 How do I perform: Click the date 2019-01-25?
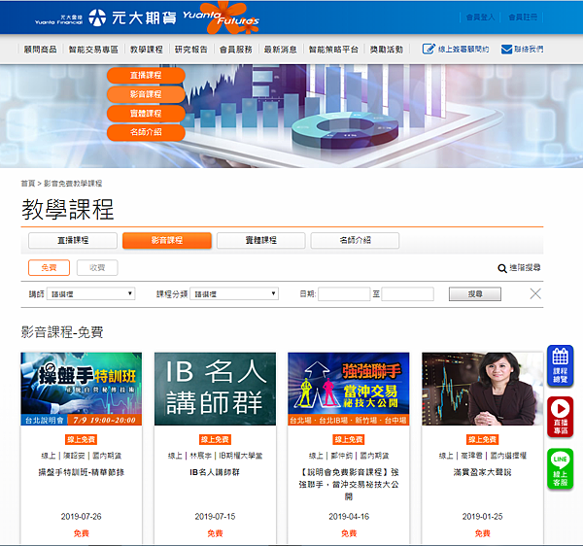(x=482, y=516)
